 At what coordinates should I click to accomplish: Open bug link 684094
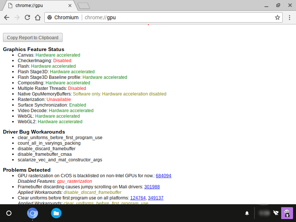tap(164, 176)
